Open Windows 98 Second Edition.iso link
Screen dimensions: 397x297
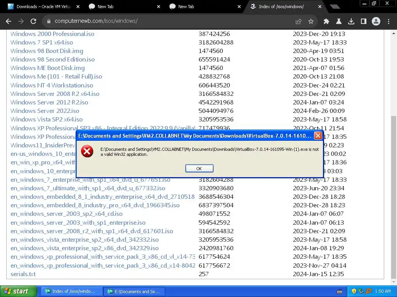tap(52, 59)
